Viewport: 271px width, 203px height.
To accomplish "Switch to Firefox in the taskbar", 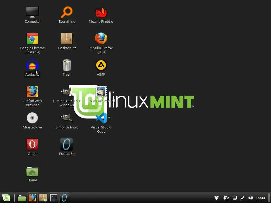I will click(x=33, y=198).
